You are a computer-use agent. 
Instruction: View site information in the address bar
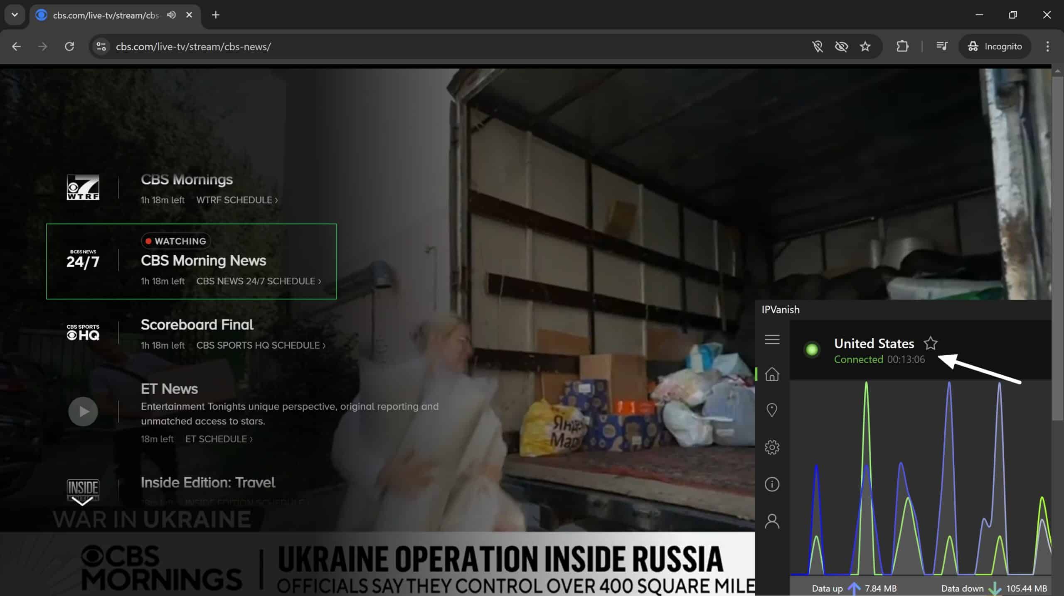(x=101, y=46)
